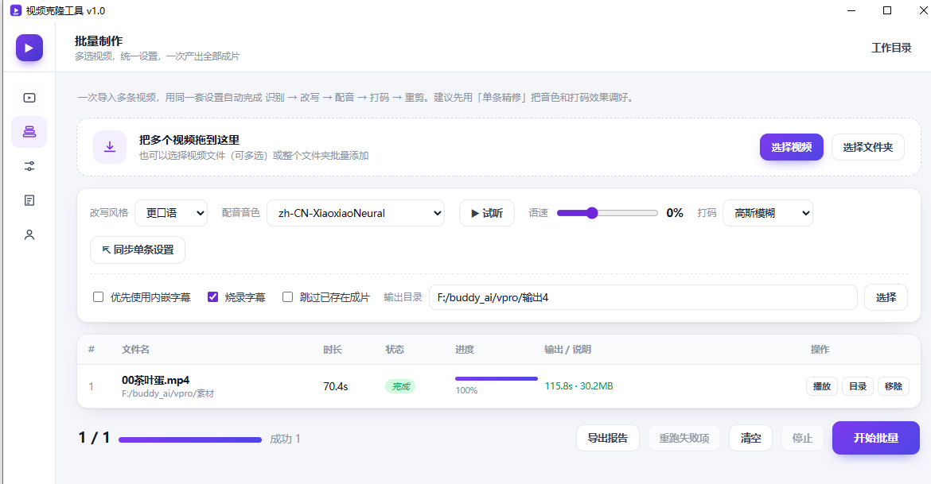
Task: Select the 00茶叶蛋.mp4 file name
Action: (155, 380)
